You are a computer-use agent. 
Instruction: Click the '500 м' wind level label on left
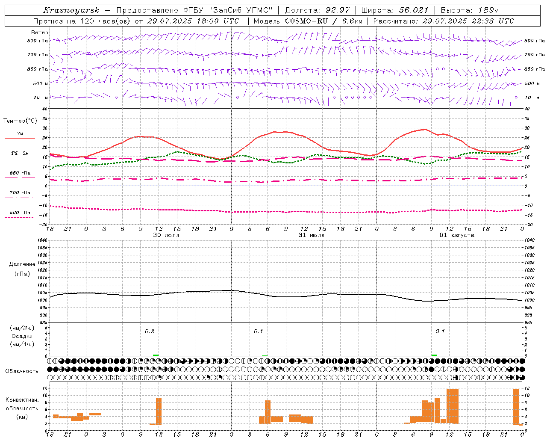[x=41, y=83]
